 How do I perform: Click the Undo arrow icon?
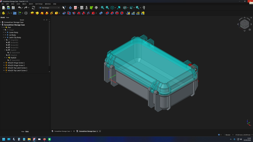[20, 8]
